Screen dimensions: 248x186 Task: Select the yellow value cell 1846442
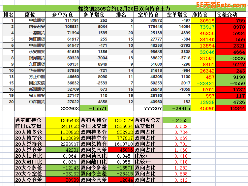click(63, 120)
